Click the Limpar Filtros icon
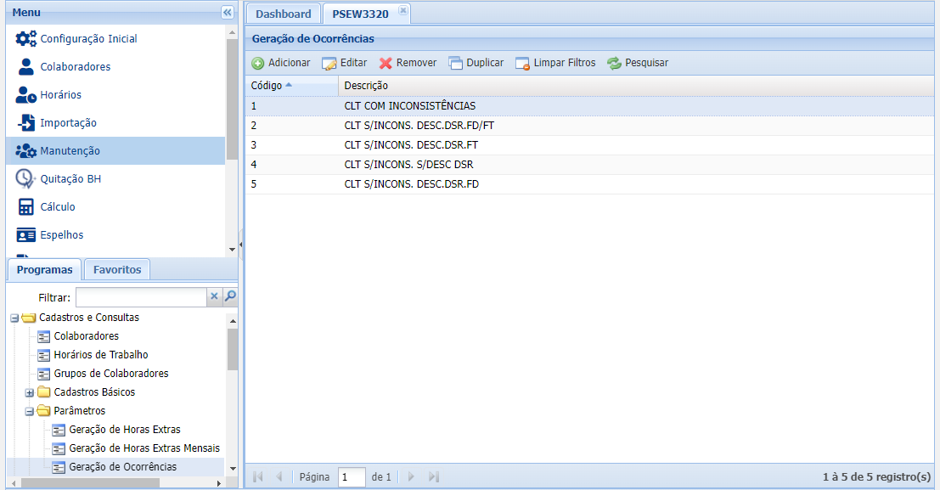This screenshot has height=490, width=940. (522, 63)
